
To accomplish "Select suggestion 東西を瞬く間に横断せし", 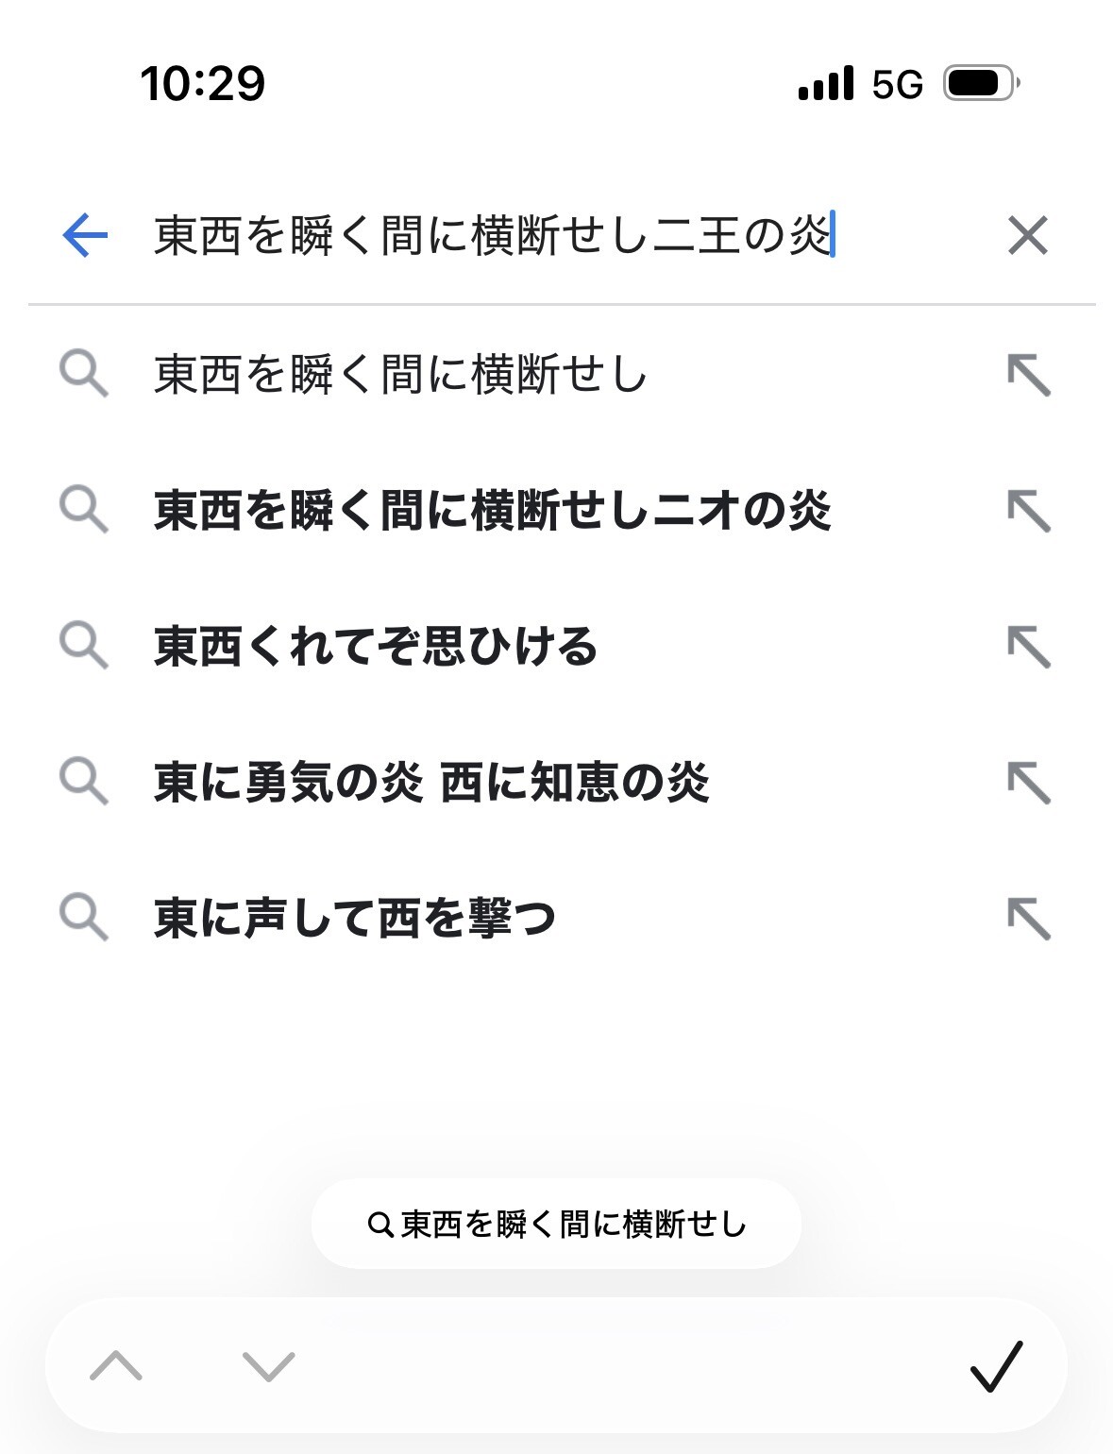I will (x=400, y=375).
